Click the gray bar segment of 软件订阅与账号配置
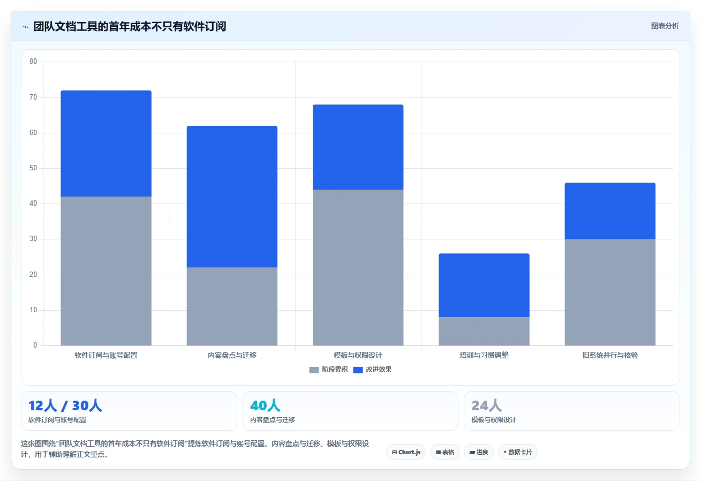 [x=106, y=271]
